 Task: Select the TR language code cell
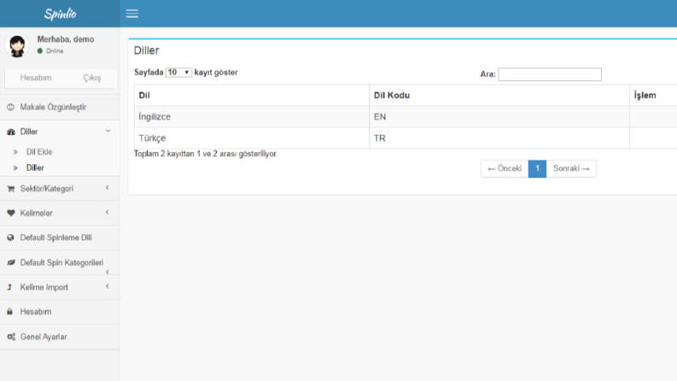point(499,138)
